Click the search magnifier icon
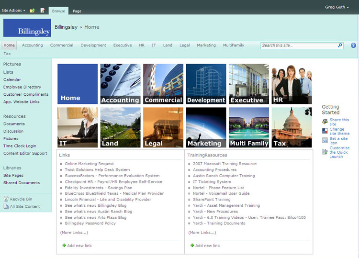The image size is (359, 258). click(340, 45)
